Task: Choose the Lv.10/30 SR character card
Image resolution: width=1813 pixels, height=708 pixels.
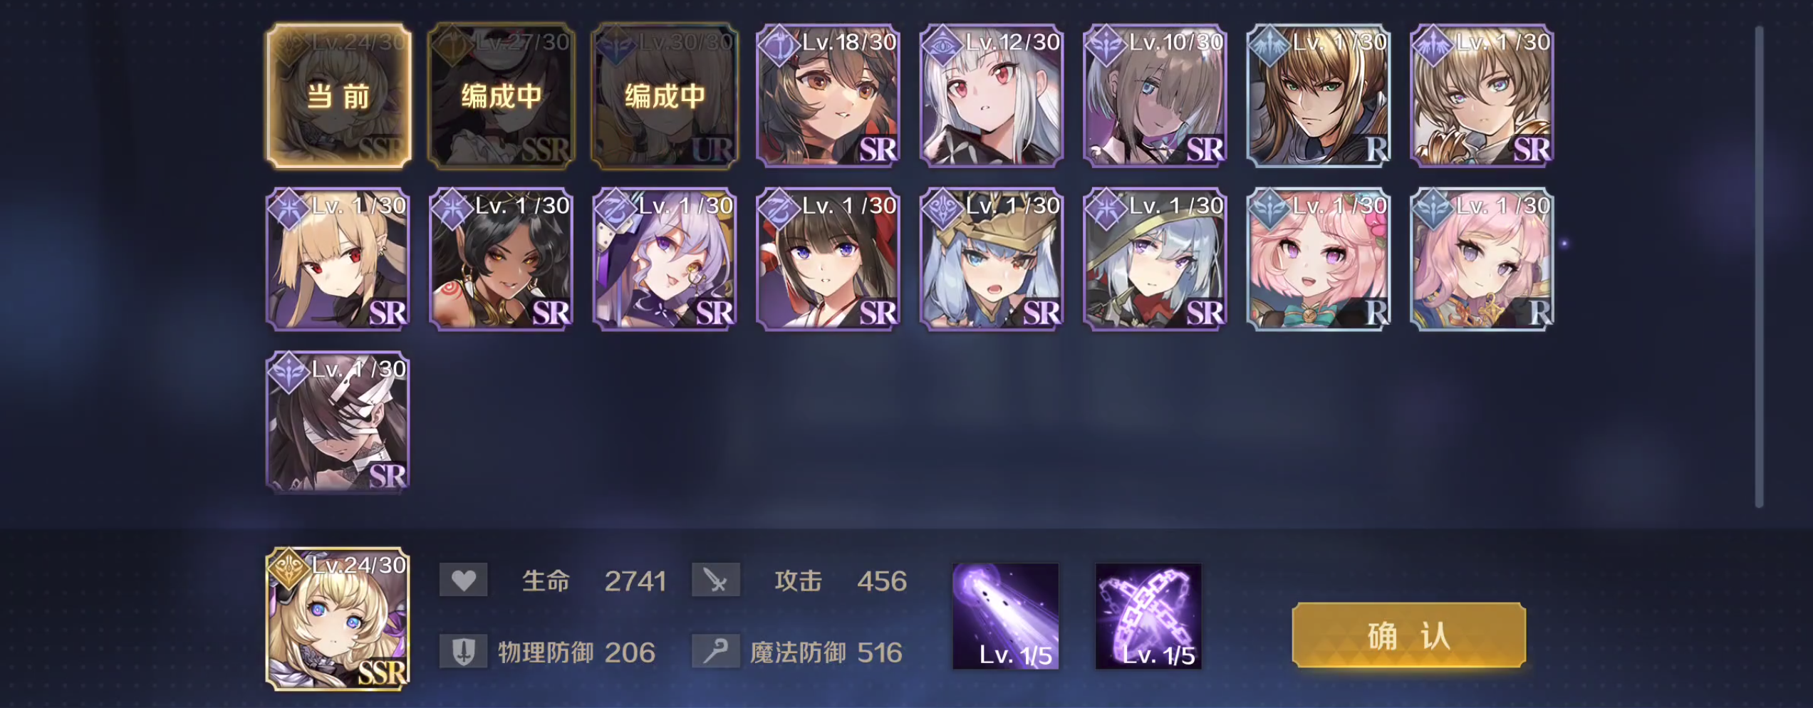Action: click(x=1155, y=96)
